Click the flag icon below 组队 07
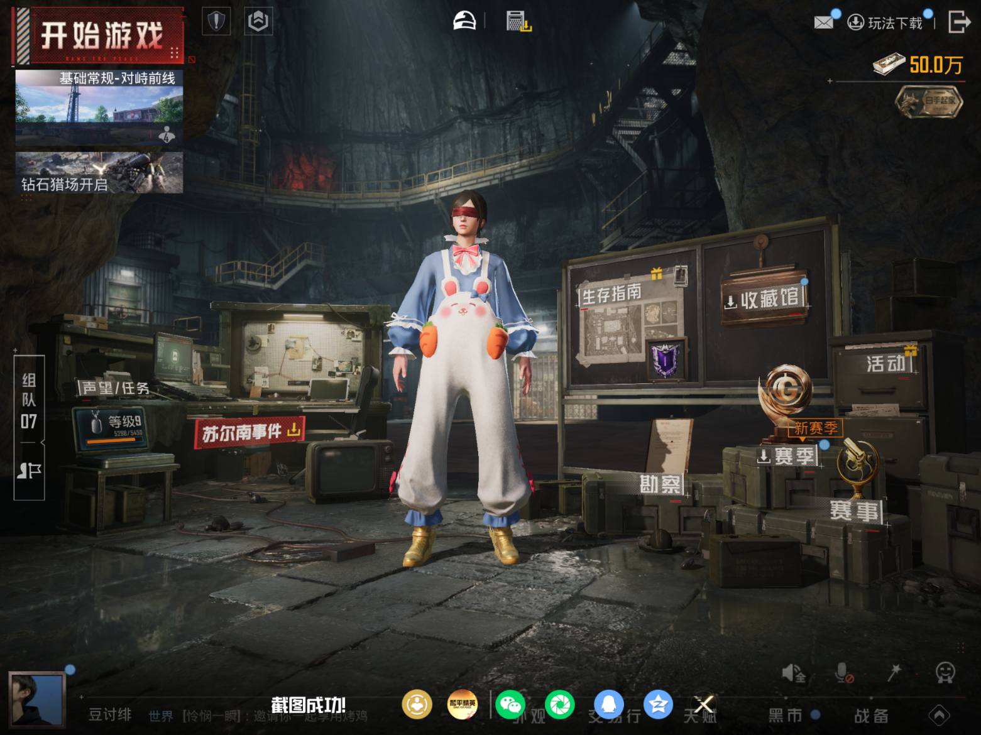981x735 pixels. (x=29, y=471)
